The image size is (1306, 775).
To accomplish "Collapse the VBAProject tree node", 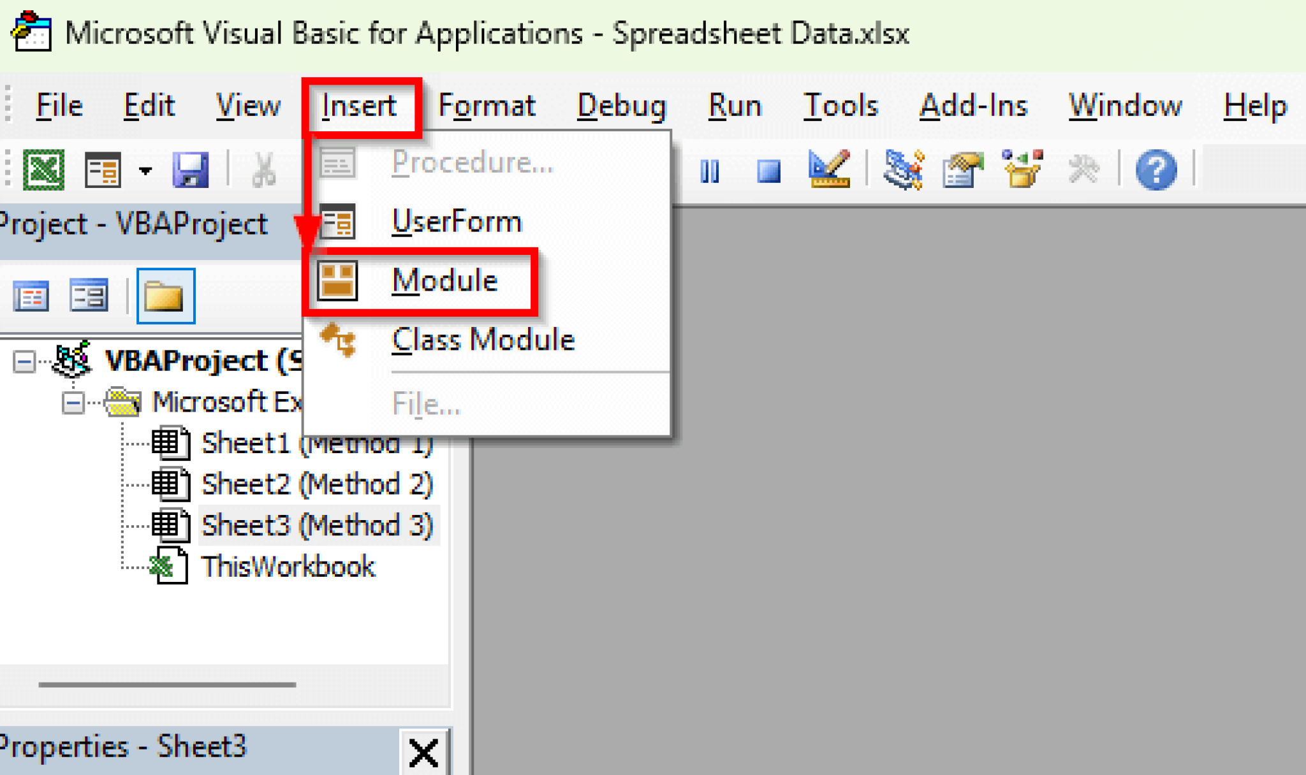I will 24,360.
